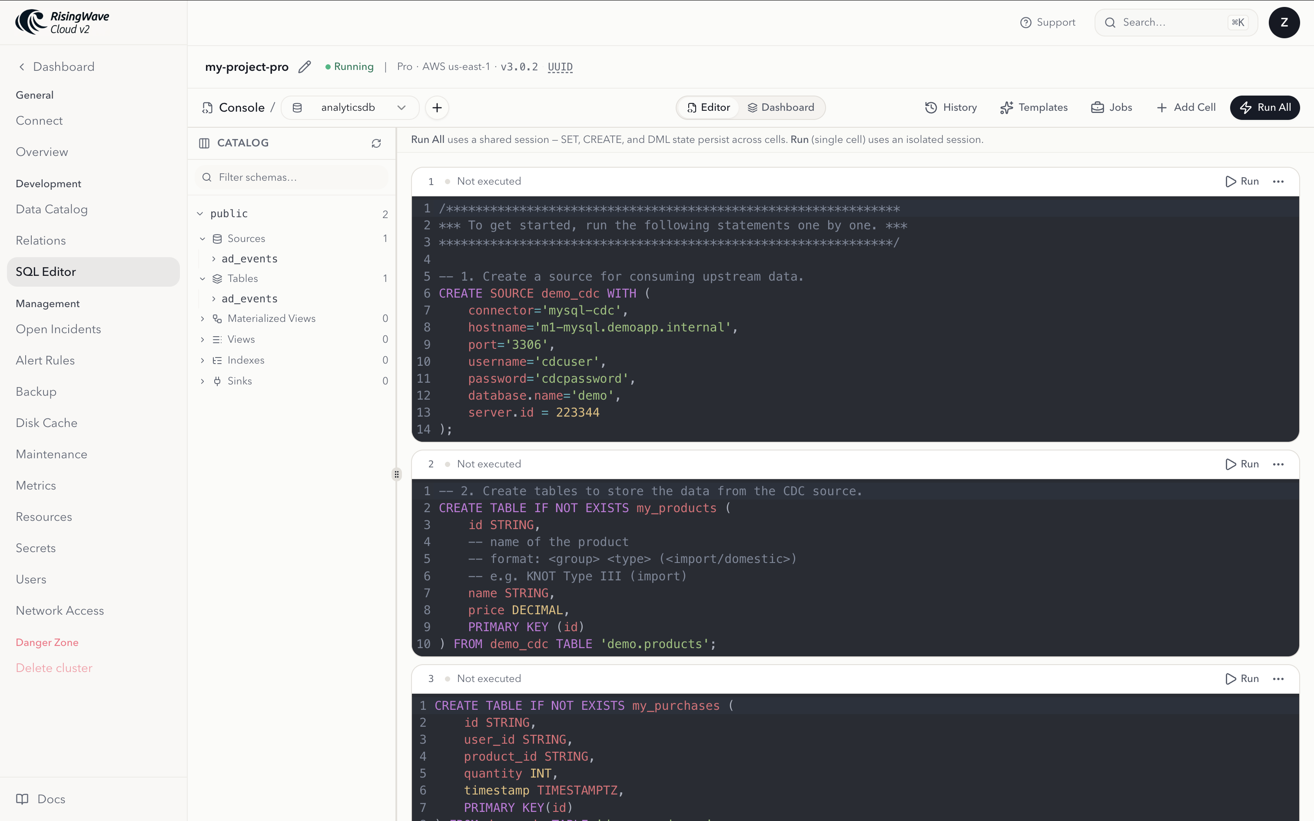
Task: Open cell 2 more options menu
Action: click(x=1278, y=464)
